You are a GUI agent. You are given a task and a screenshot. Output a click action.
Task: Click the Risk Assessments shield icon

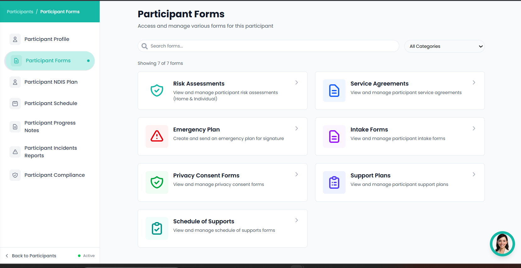157,91
